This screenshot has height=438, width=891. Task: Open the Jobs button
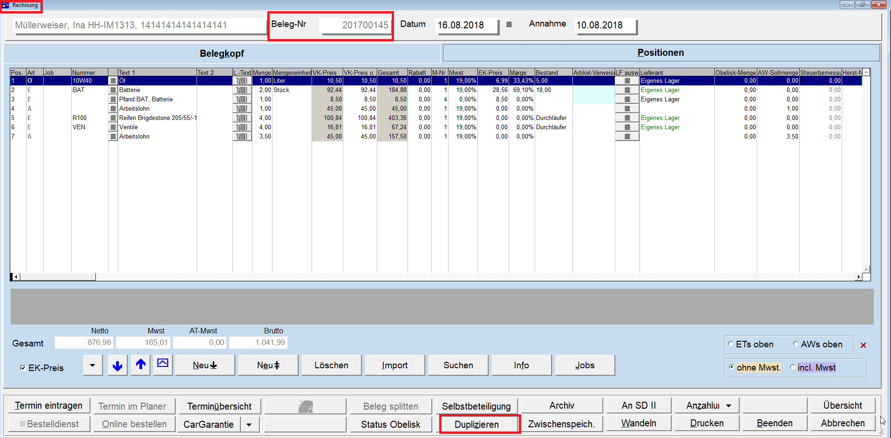coord(585,365)
